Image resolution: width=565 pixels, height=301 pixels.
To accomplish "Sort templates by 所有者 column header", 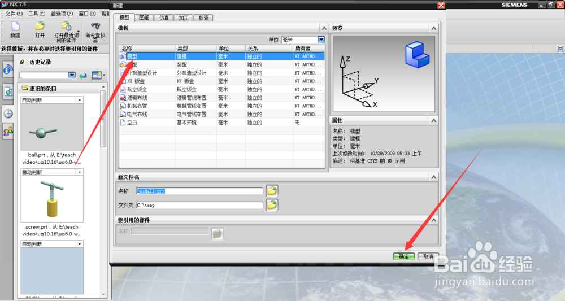I will click(x=308, y=48).
